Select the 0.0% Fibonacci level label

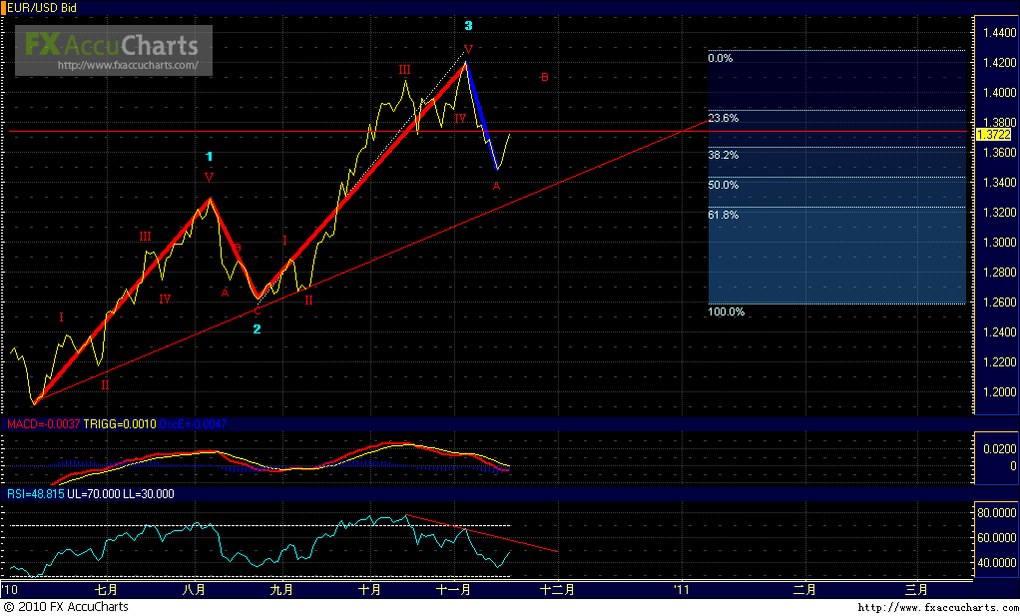[x=721, y=58]
